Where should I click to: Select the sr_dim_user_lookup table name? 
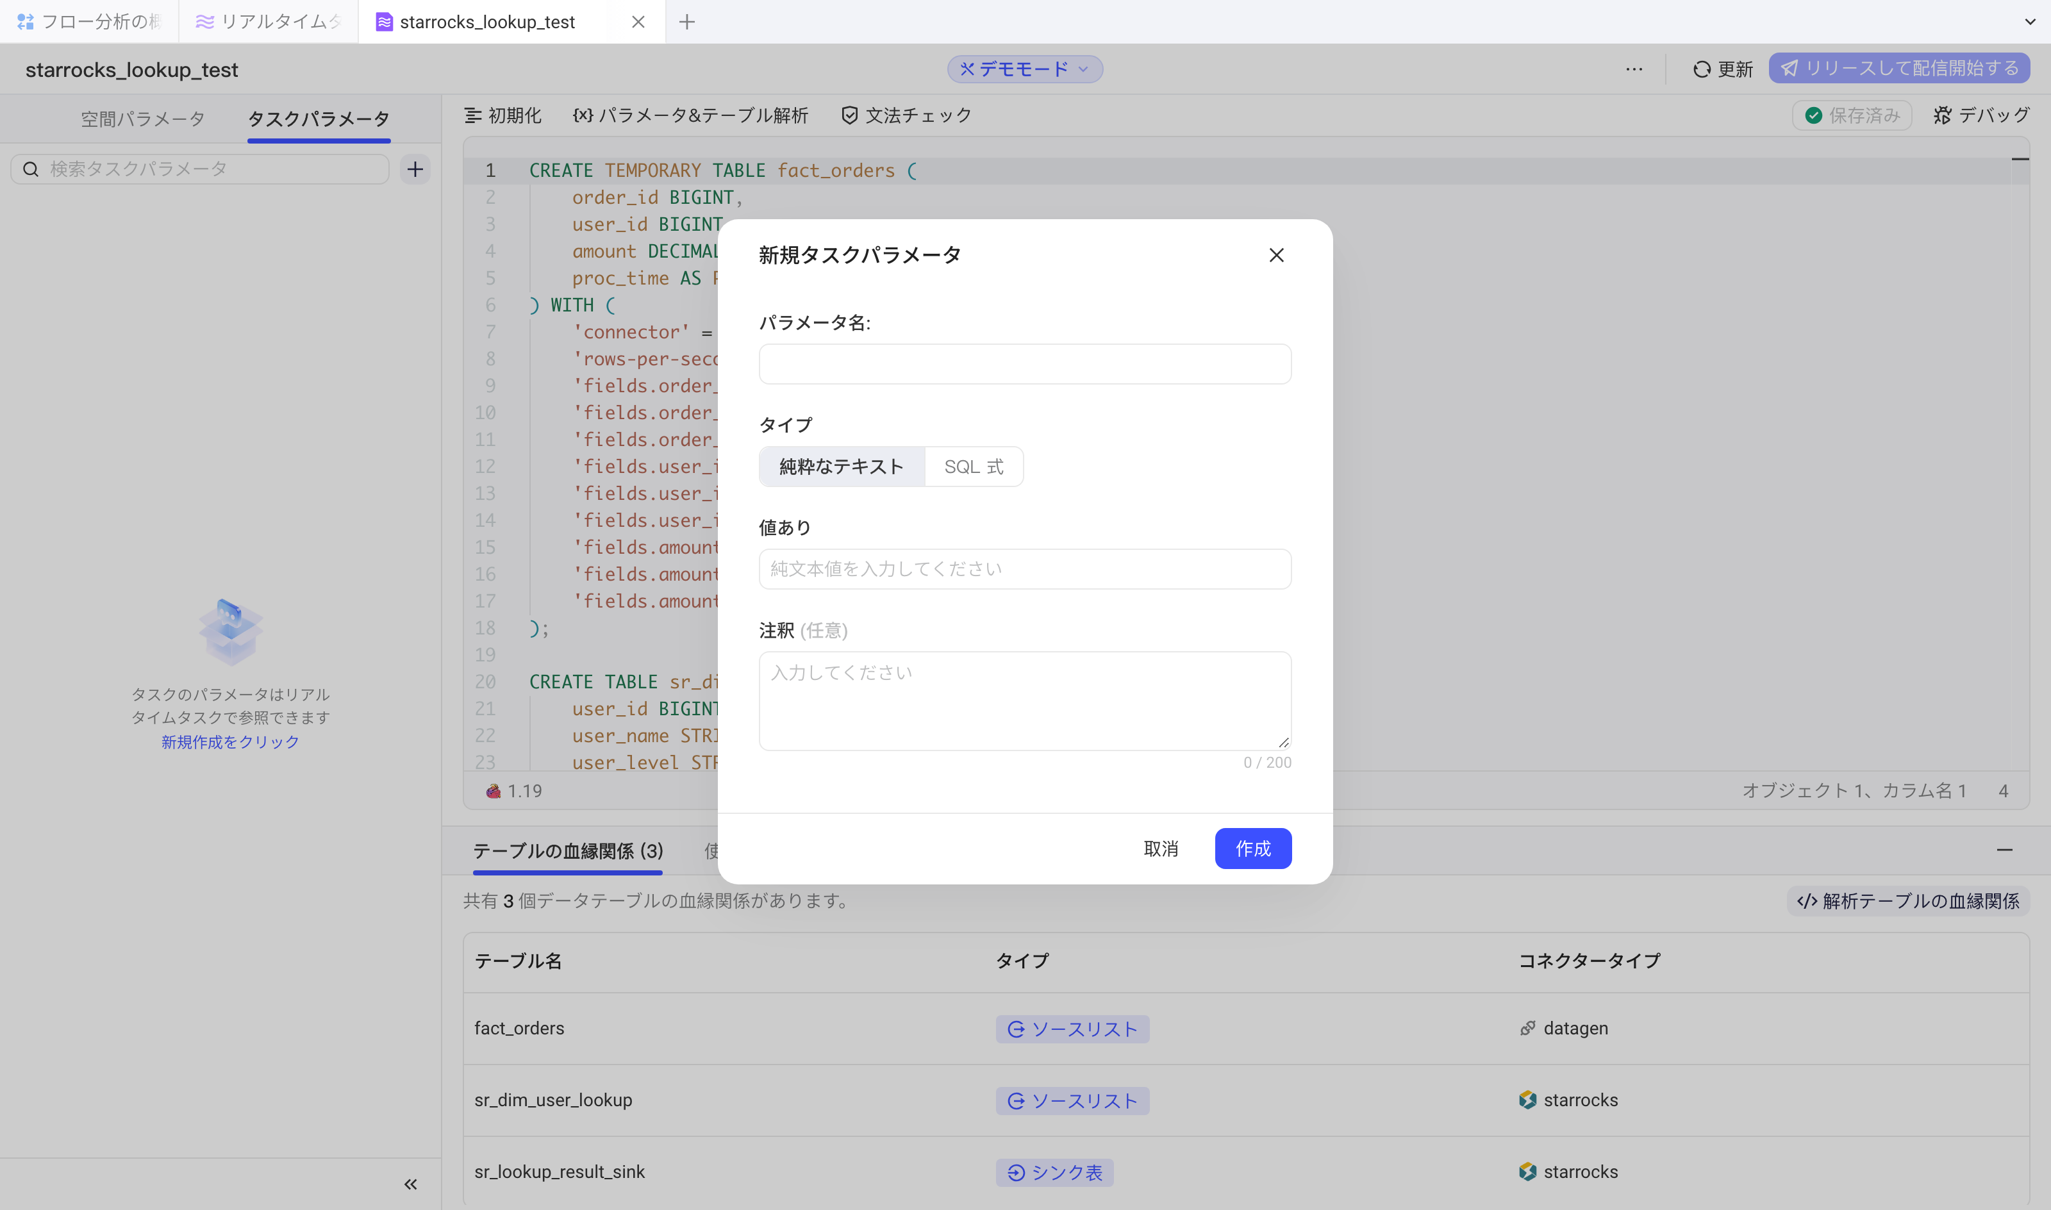(x=554, y=1100)
